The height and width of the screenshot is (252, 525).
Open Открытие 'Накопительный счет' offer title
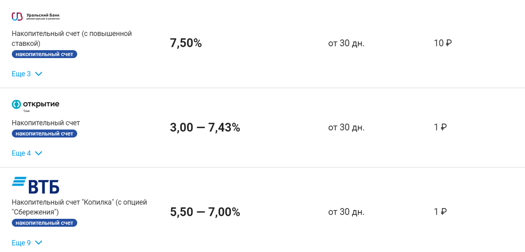[46, 123]
